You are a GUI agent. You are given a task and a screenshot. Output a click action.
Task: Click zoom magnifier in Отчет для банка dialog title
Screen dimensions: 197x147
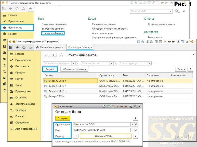pyautogui.click(x=131, y=106)
